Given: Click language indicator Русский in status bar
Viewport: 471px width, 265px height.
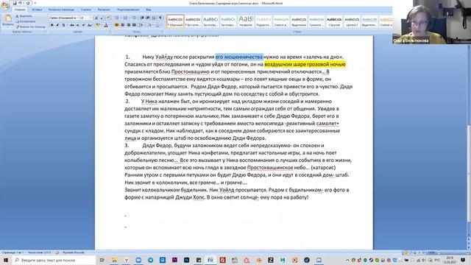Looking at the screenshot, I should coord(74,252).
